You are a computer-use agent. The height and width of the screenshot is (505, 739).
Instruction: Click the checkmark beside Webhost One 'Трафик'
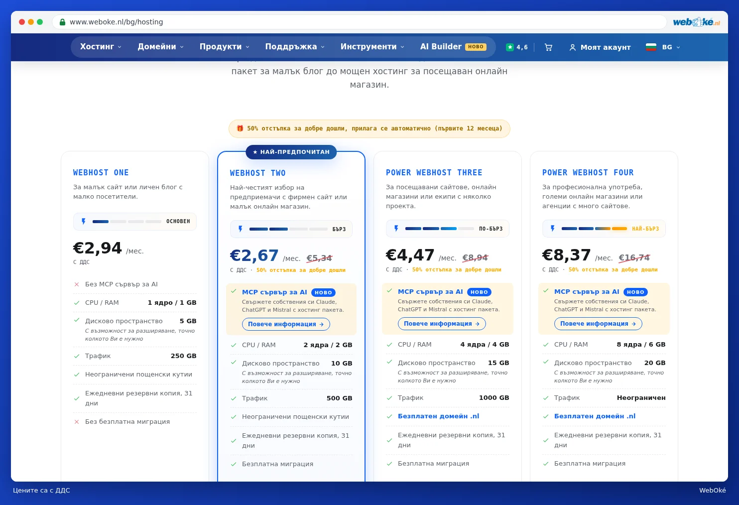(77, 356)
